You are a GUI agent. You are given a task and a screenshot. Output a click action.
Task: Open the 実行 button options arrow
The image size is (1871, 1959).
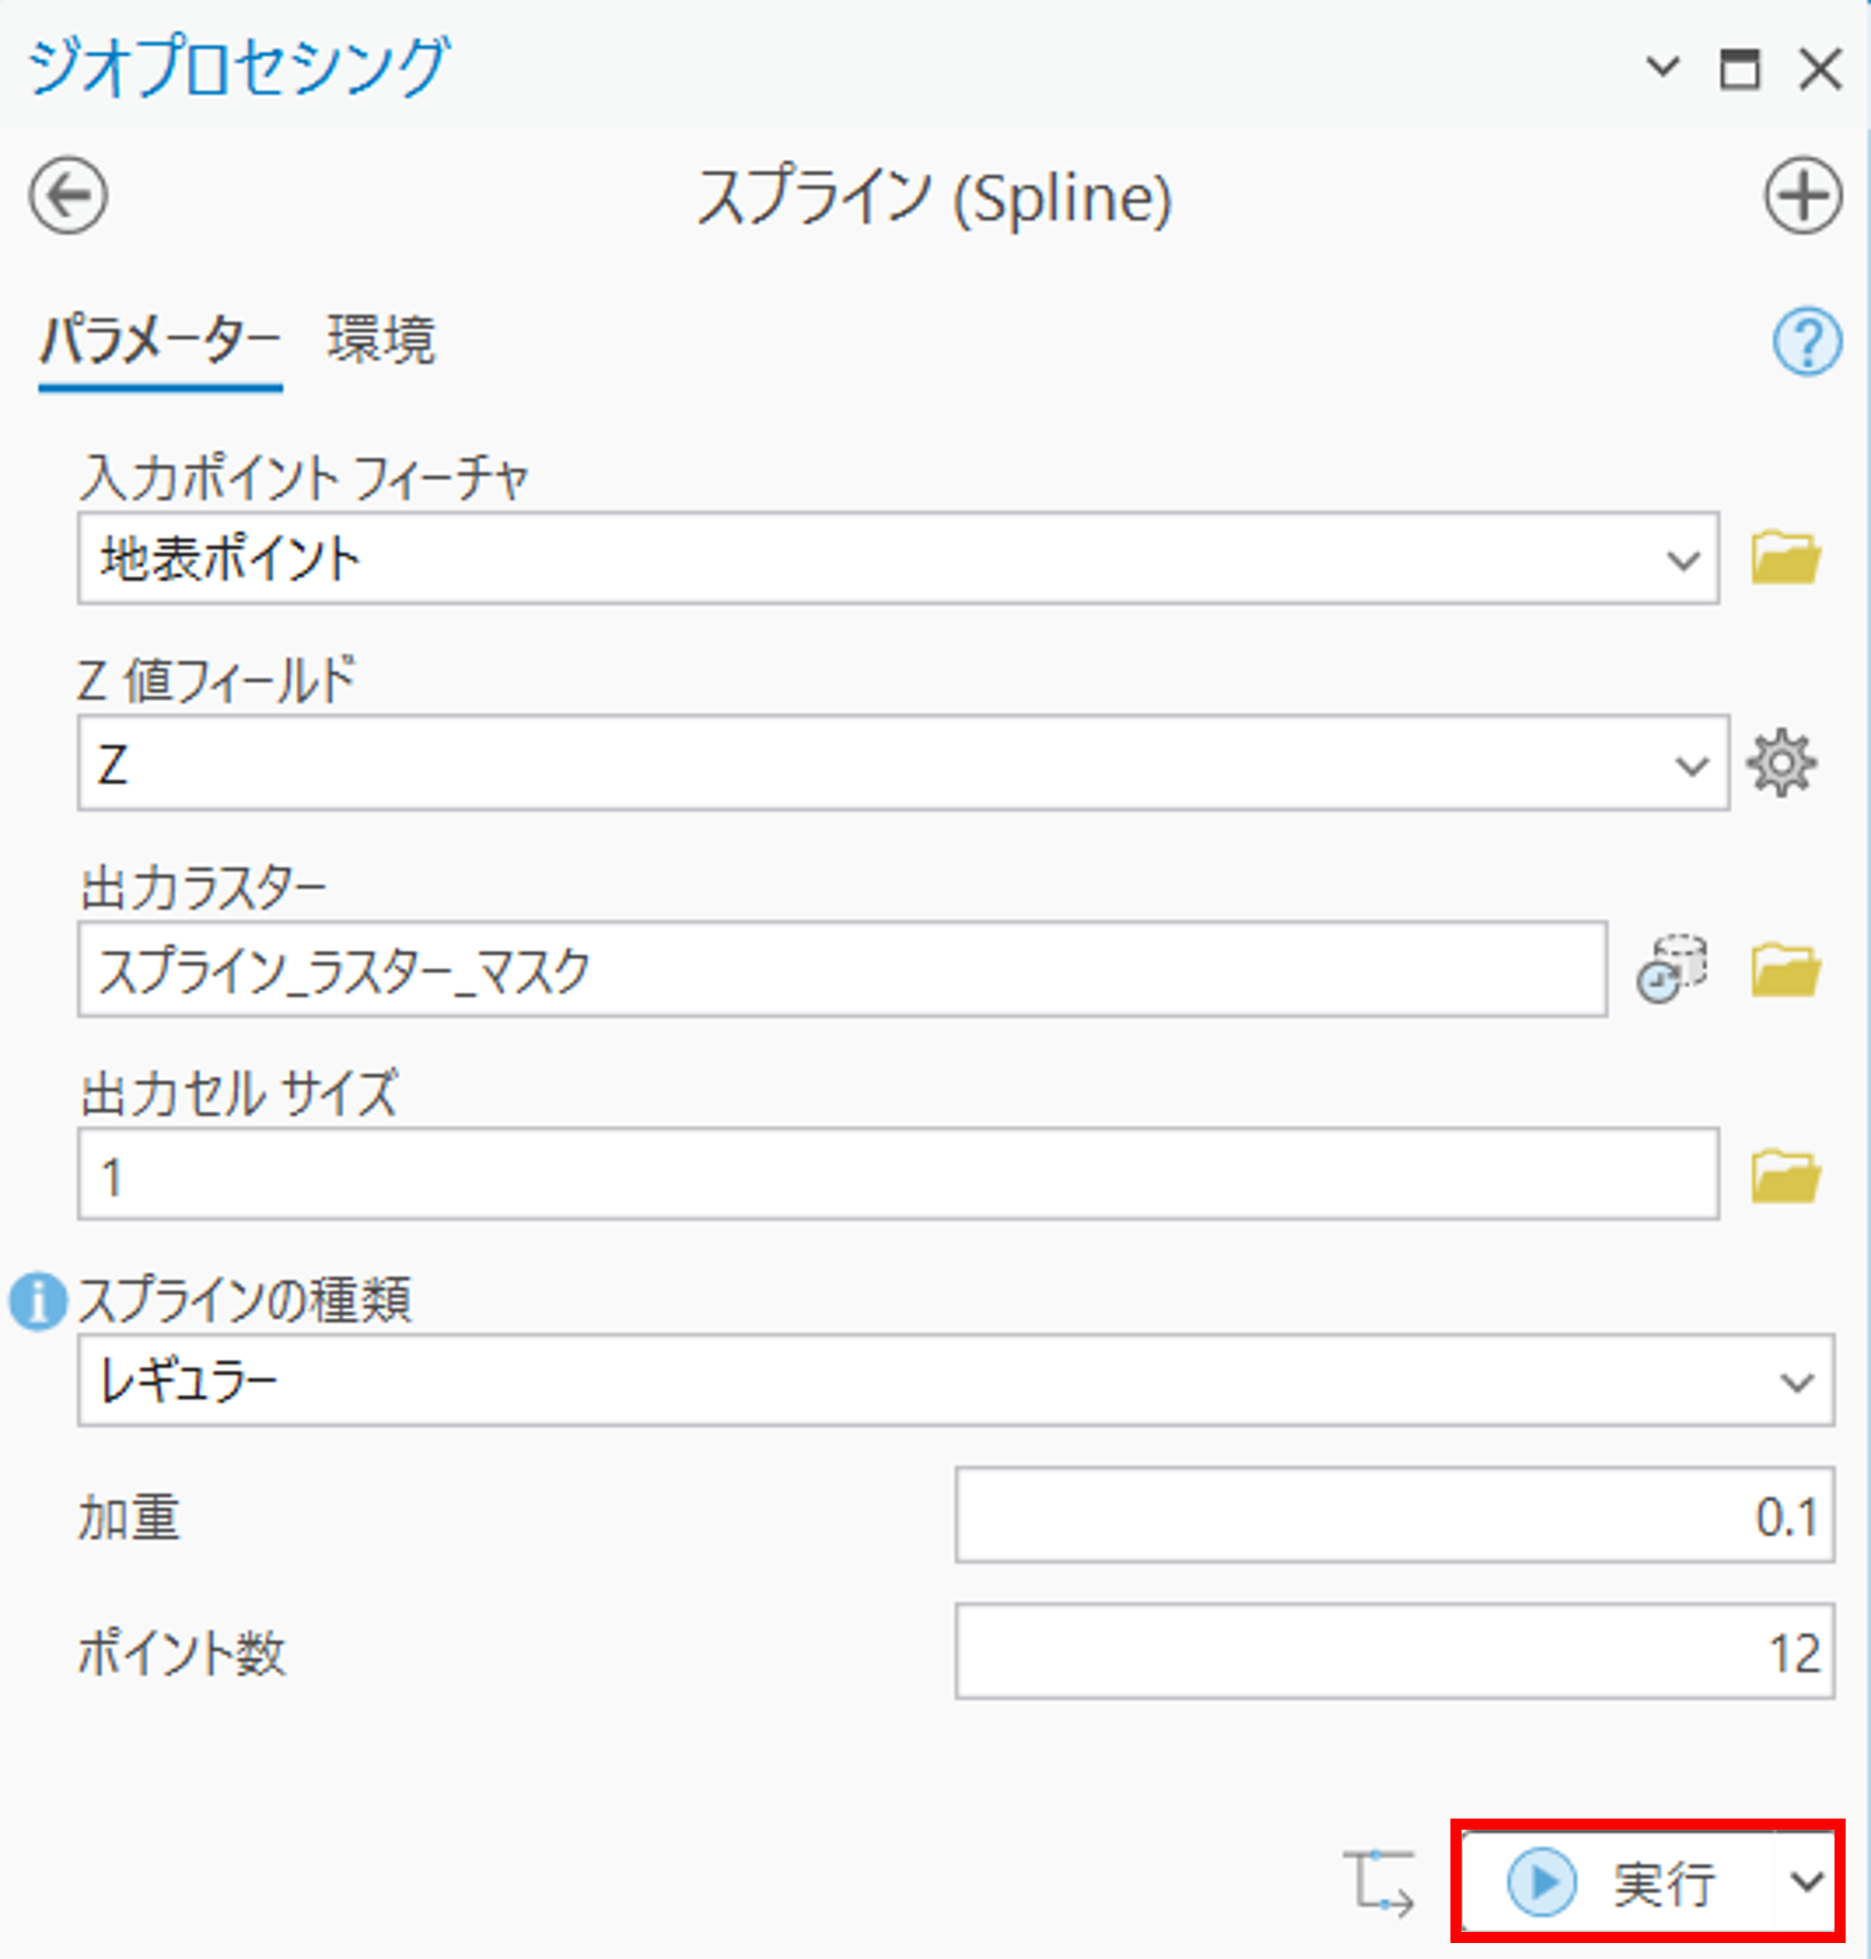click(x=1806, y=1882)
